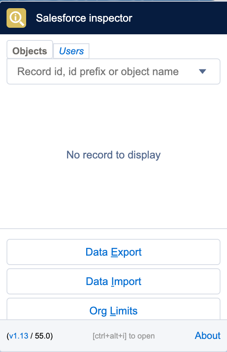Focus the Record id or object name field

pyautogui.click(x=113, y=71)
